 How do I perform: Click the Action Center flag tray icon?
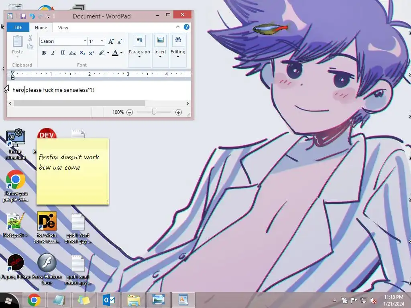pos(354,300)
